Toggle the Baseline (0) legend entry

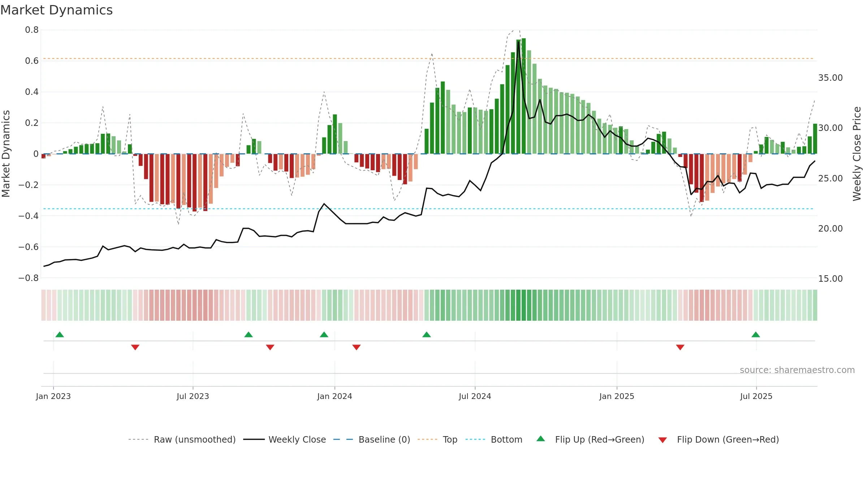(x=371, y=439)
